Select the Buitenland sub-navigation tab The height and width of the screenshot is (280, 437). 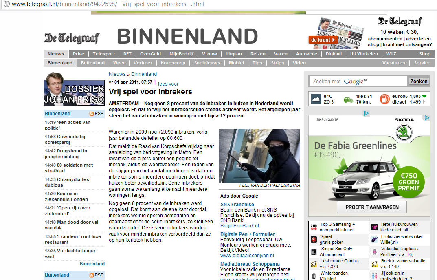(x=93, y=63)
